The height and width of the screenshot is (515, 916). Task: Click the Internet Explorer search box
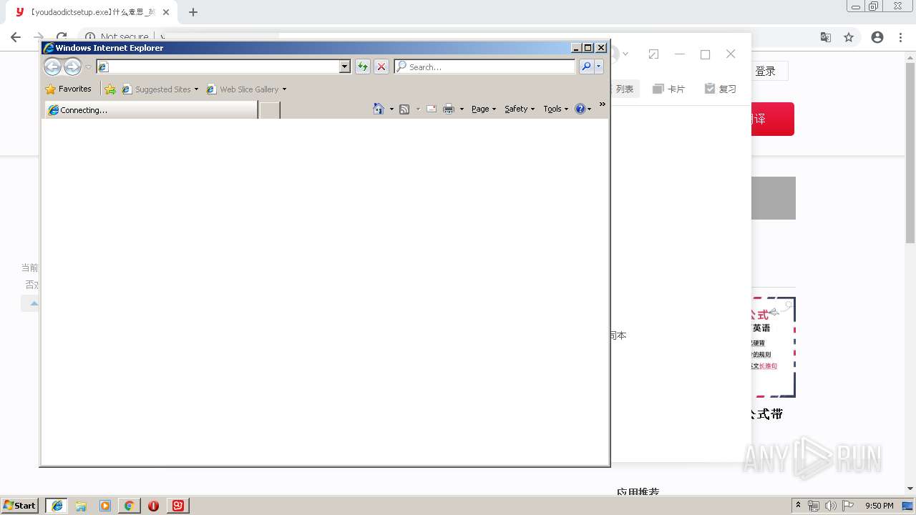click(484, 67)
